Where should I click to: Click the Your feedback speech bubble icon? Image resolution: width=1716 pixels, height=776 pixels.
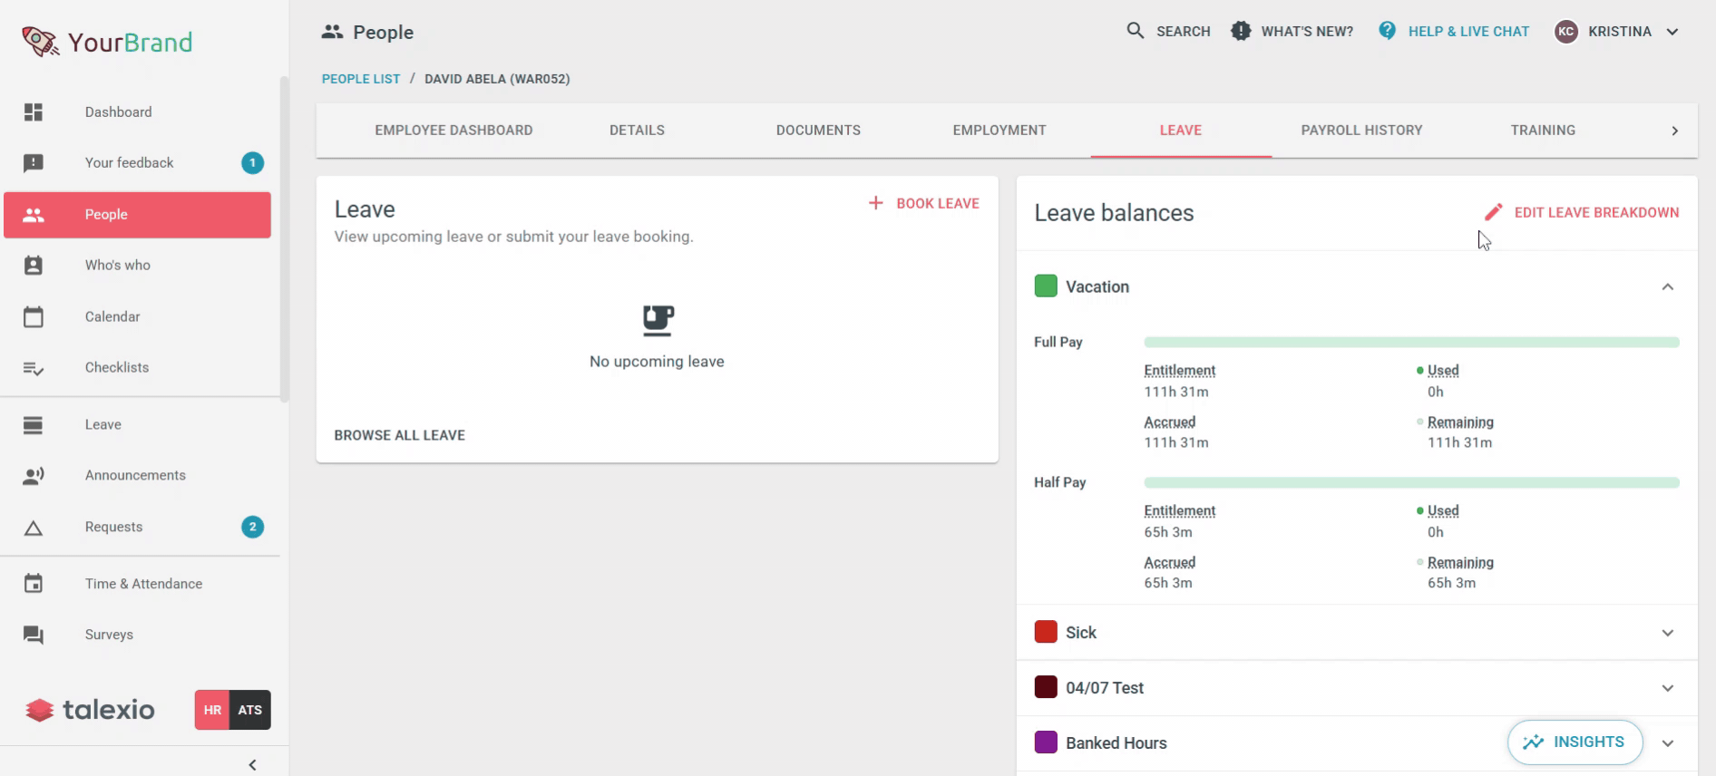click(x=34, y=163)
